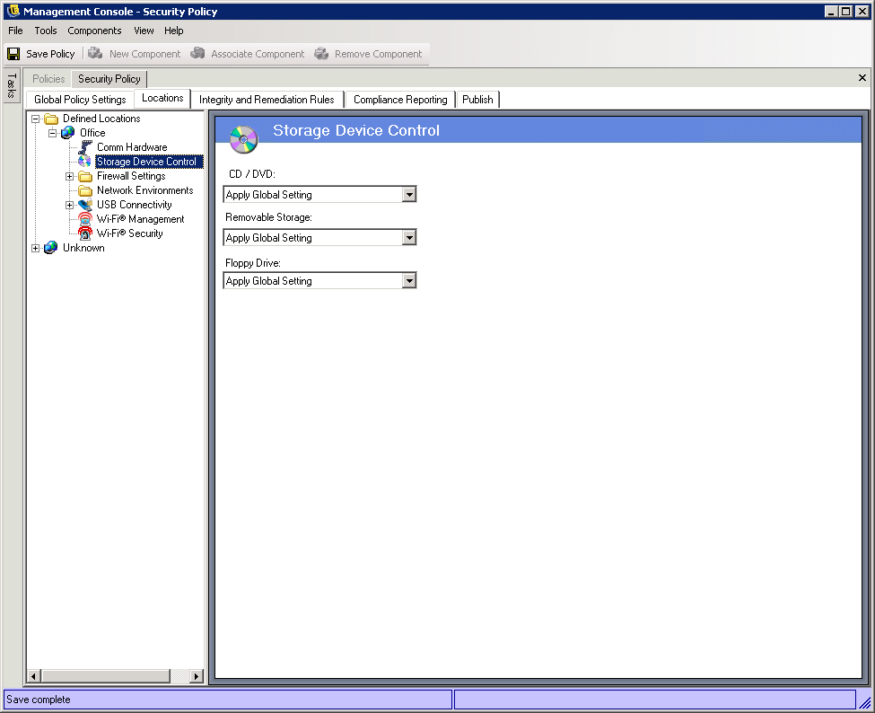Open the Help menu
875x713 pixels.
pos(173,31)
